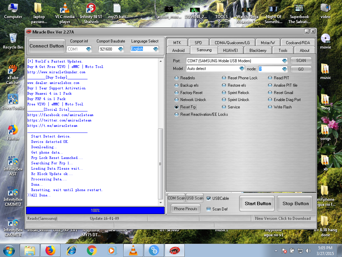
Task: Switch to the Android tab
Action: click(x=178, y=50)
